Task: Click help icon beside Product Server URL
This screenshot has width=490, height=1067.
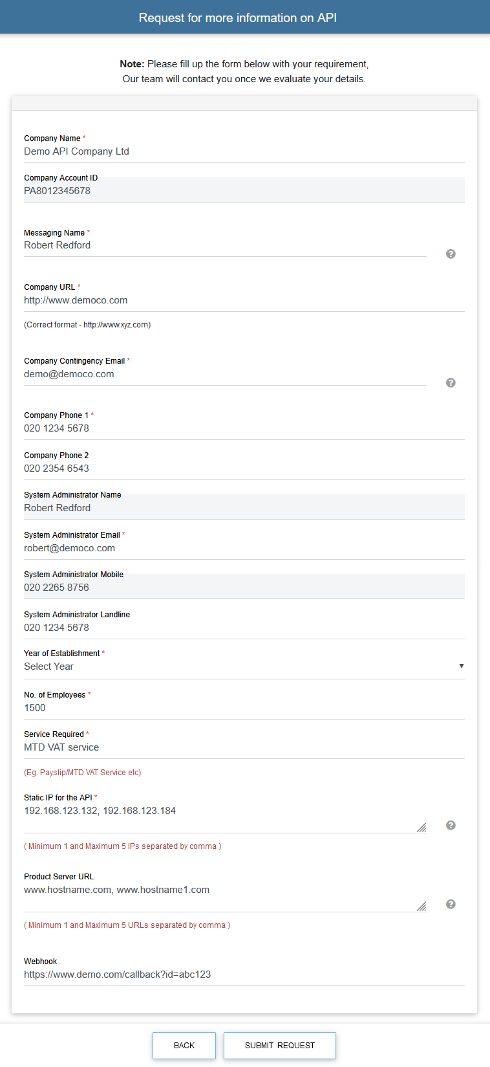Action: pos(451,905)
